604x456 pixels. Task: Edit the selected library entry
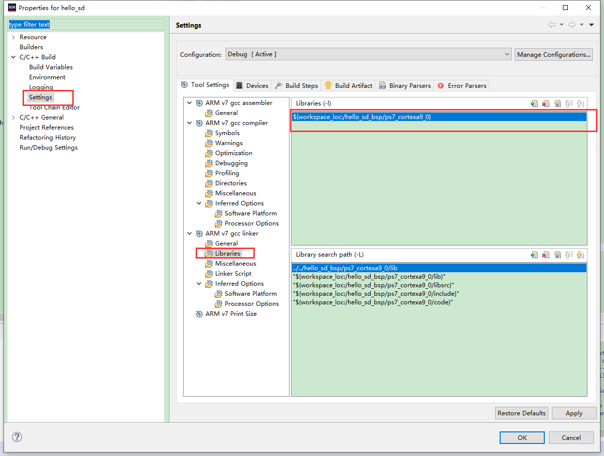click(x=557, y=103)
